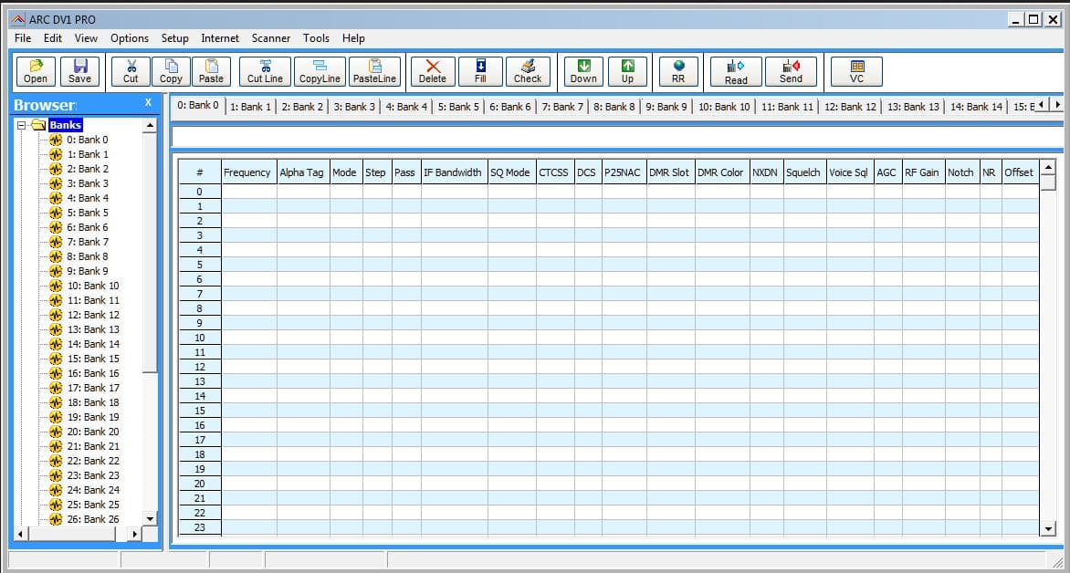Select 12: Bank 12 in browser tree
The height and width of the screenshot is (573, 1070).
point(93,315)
